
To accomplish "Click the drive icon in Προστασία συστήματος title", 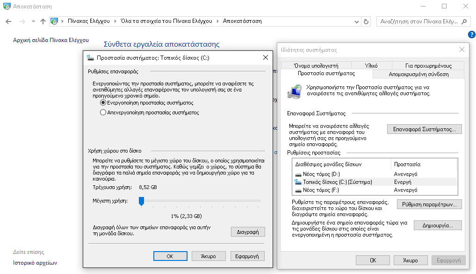I will (90, 57).
